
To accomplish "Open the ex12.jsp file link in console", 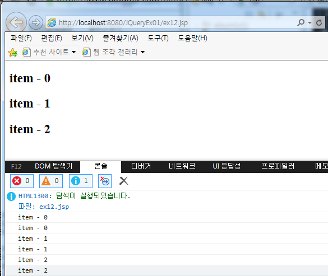I will [54, 207].
